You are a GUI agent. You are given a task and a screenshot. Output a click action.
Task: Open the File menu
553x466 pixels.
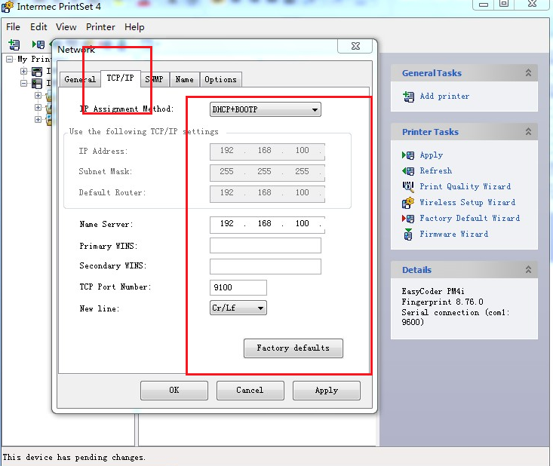[13, 27]
